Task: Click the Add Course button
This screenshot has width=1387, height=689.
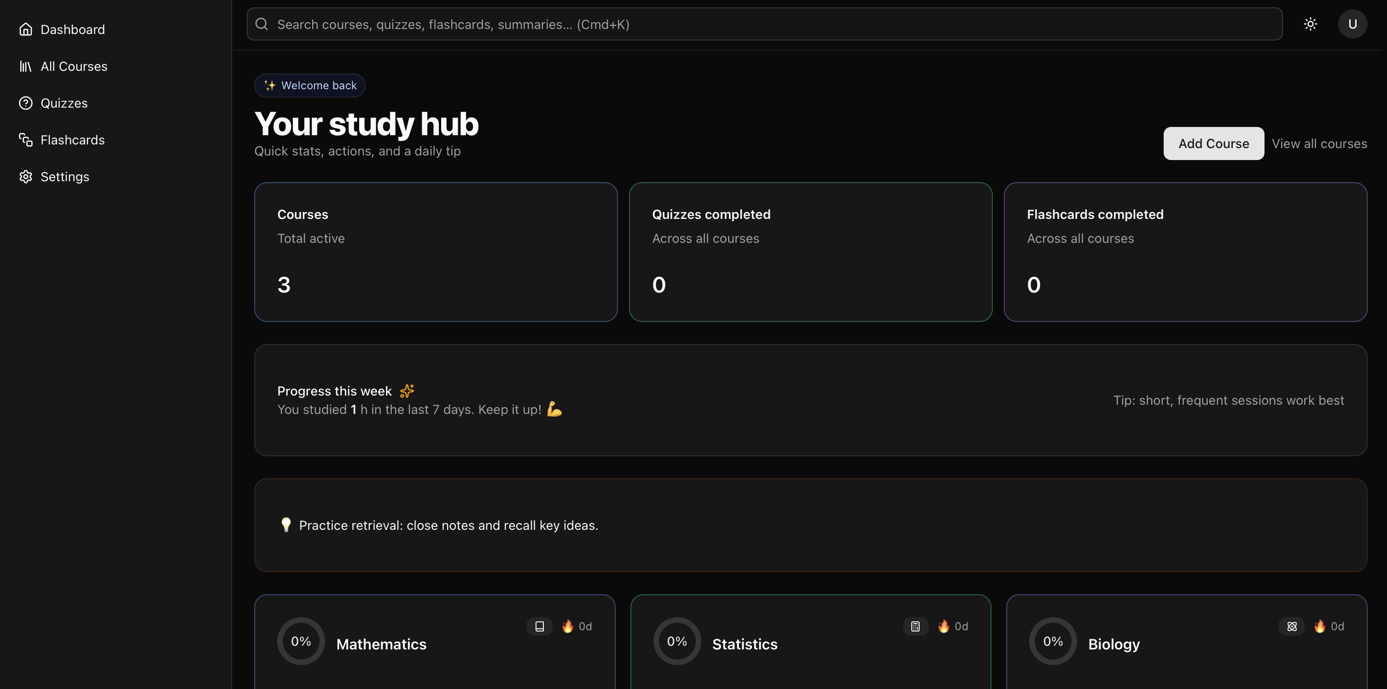Action: point(1214,143)
